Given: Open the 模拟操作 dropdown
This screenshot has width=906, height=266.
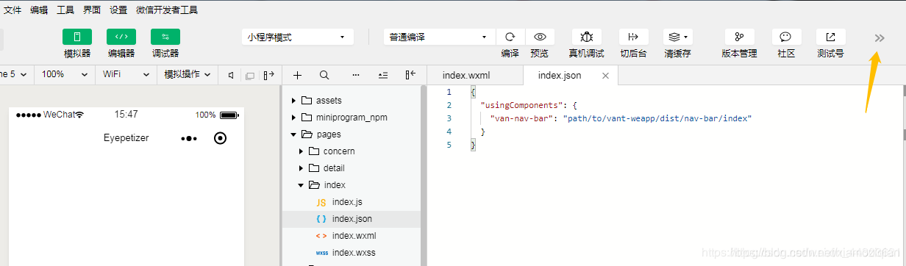Looking at the screenshot, I should [x=188, y=74].
